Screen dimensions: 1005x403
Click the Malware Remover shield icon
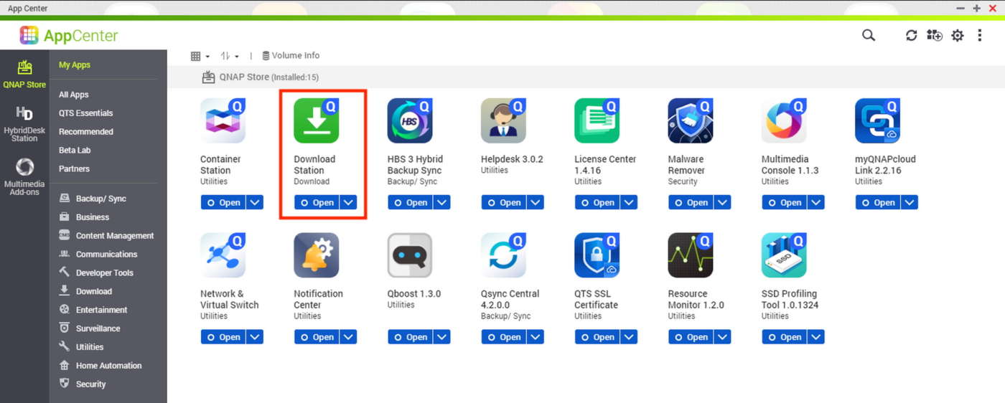tap(691, 120)
